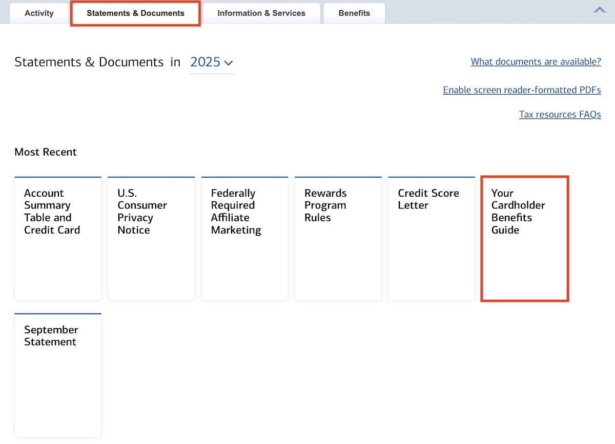View the U.S. Consumer Privacy Notice
The image size is (615, 444).
(151, 238)
